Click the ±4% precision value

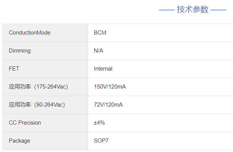point(99,123)
